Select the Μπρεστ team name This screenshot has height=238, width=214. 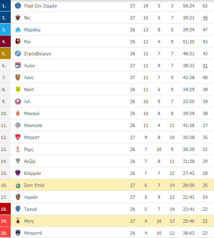coord(32,137)
